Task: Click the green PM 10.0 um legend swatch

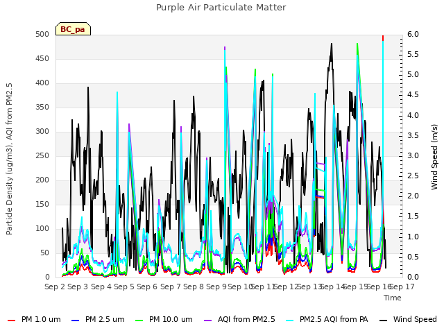Action: [139, 321]
